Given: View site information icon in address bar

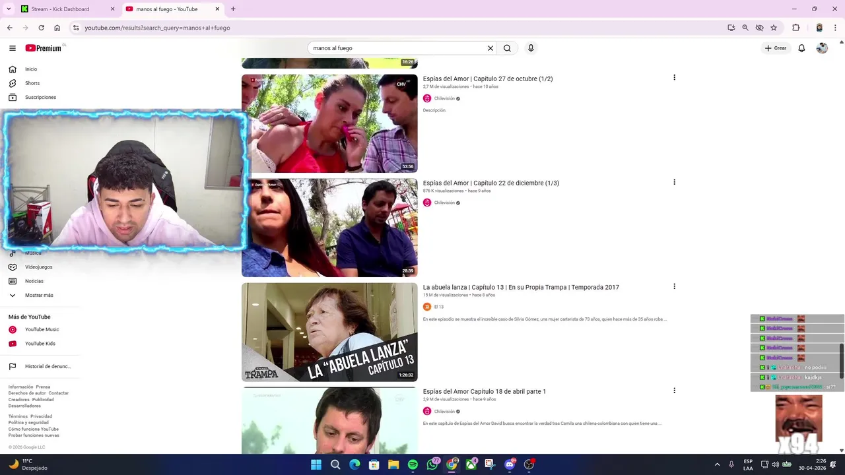Looking at the screenshot, I should (x=76, y=28).
